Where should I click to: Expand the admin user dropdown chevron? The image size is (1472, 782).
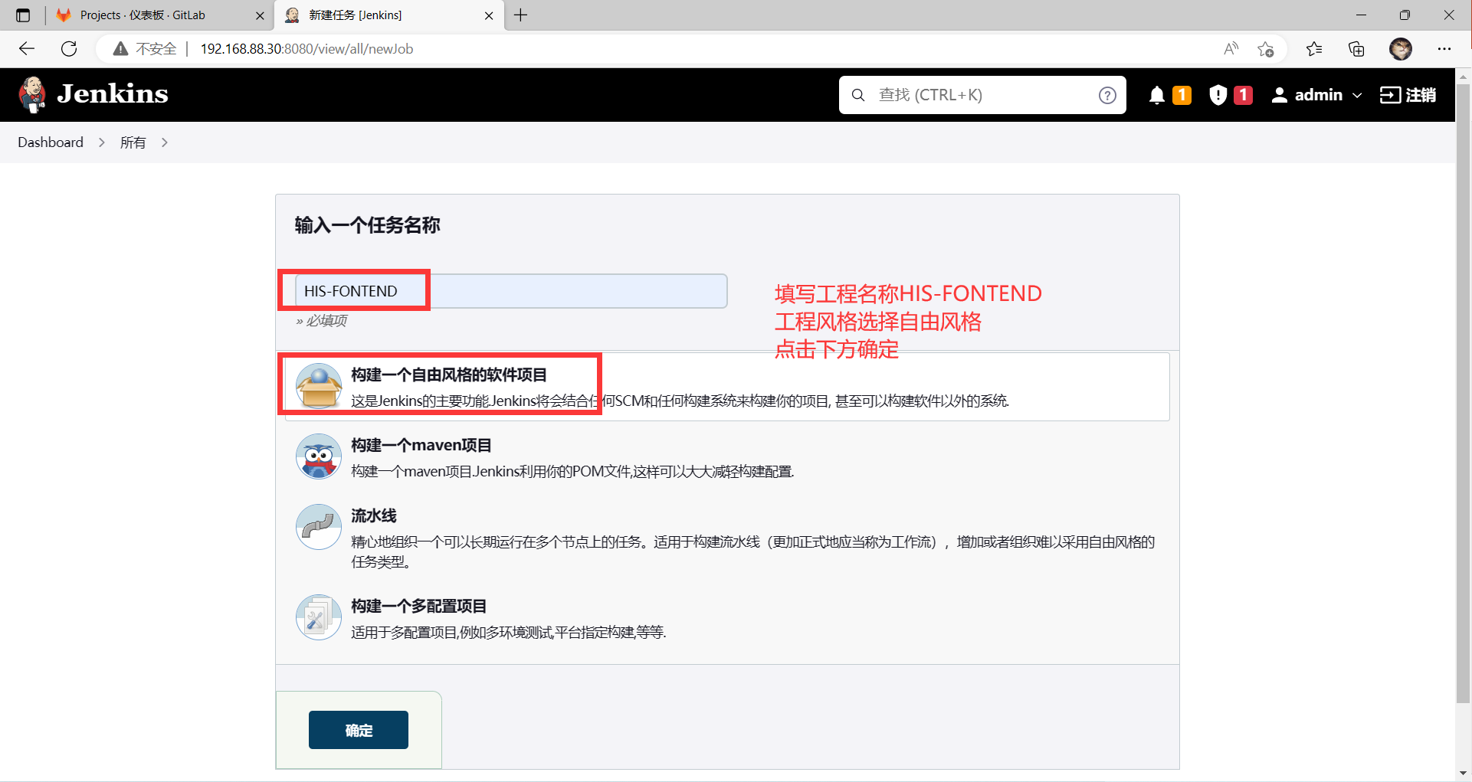click(1357, 96)
